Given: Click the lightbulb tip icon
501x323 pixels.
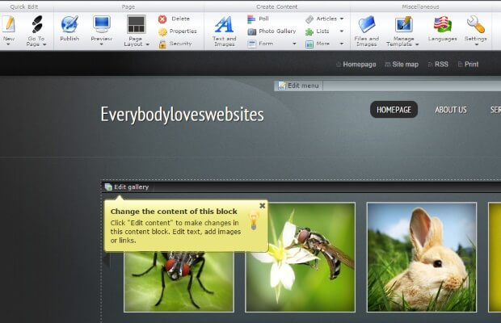Looking at the screenshot, I should tap(254, 220).
